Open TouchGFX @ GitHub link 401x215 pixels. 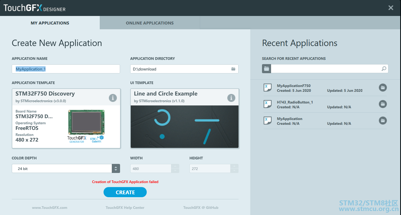click(x=201, y=208)
